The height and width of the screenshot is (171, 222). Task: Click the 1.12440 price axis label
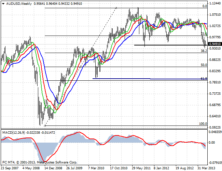[x=215, y=3]
